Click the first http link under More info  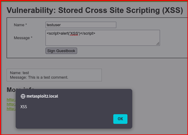11,100
